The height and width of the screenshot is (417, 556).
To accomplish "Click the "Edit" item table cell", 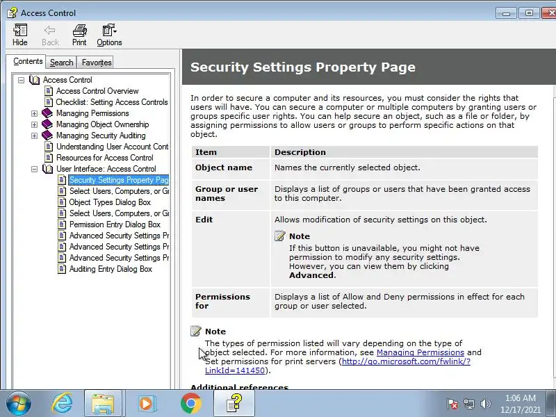I will pyautogui.click(x=231, y=249).
